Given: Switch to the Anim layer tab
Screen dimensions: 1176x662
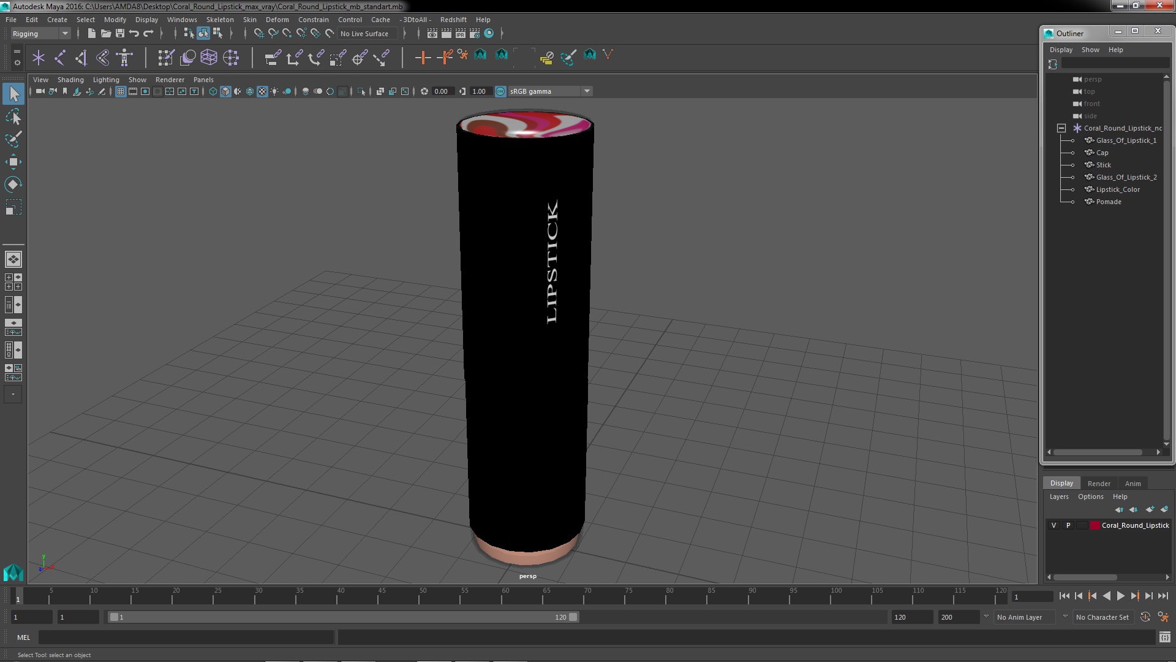Looking at the screenshot, I should [x=1133, y=484].
